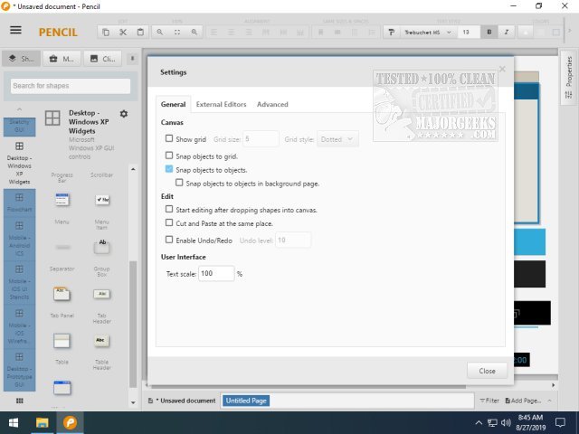Check Cut and Paste at same place

point(169,222)
